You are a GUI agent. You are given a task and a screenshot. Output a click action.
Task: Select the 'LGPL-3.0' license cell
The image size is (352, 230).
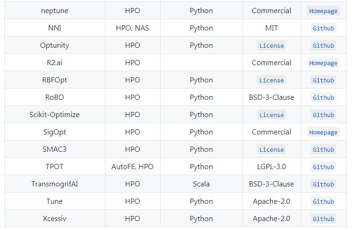[271, 166]
